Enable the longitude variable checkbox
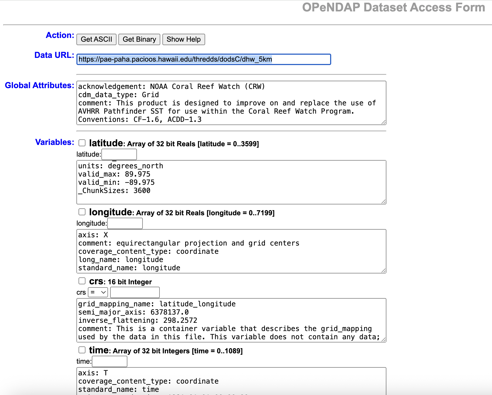492x395 pixels. pos(82,212)
